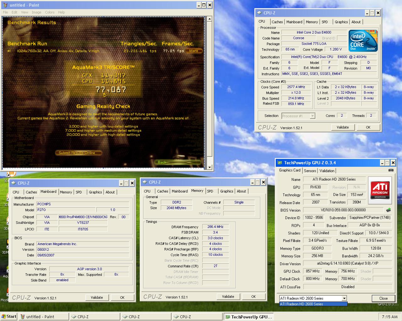Click the Memory CPU-Z window title icon
The height and width of the screenshot is (321, 402).
click(x=145, y=182)
